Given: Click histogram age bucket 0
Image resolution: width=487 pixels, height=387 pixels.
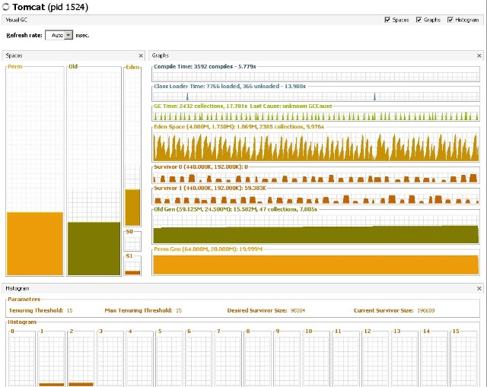Looking at the screenshot, I should coord(22,360).
